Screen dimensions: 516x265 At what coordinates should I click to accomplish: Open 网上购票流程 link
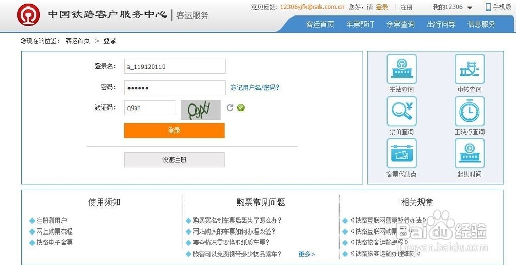click(54, 231)
